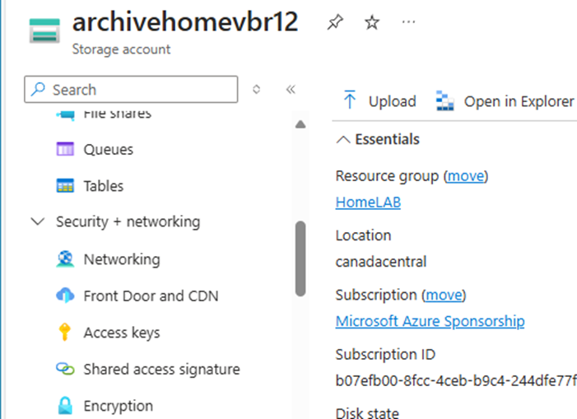The width and height of the screenshot is (577, 419).
Task: Click the storage account icon beside title
Action: tap(44, 30)
